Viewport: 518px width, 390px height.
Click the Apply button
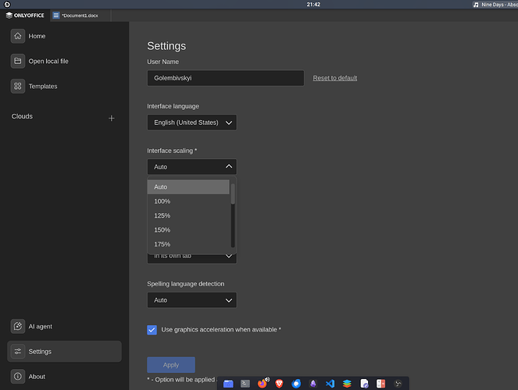171,365
